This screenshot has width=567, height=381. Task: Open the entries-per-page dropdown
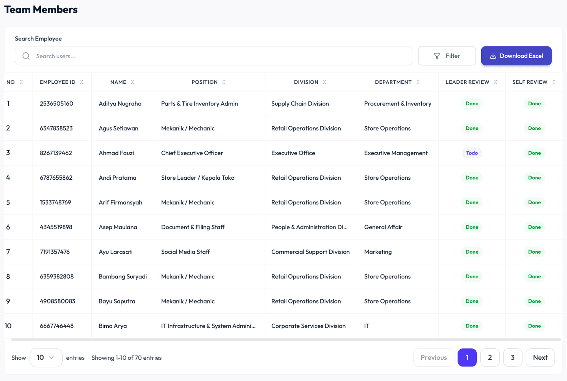tap(46, 357)
